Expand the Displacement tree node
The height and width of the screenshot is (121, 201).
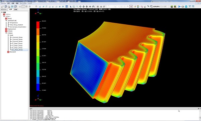click(x=6, y=29)
